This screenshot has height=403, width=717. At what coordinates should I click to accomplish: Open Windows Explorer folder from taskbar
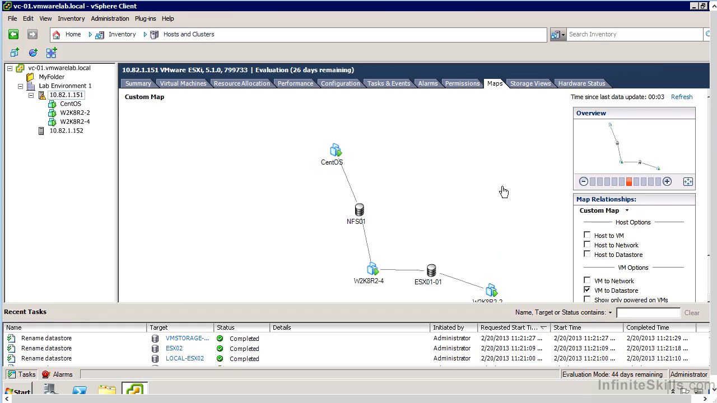(x=107, y=390)
